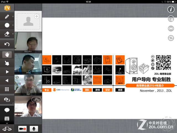Undo the last annotation
Viewport: 177px width, 133px height.
pos(7,44)
